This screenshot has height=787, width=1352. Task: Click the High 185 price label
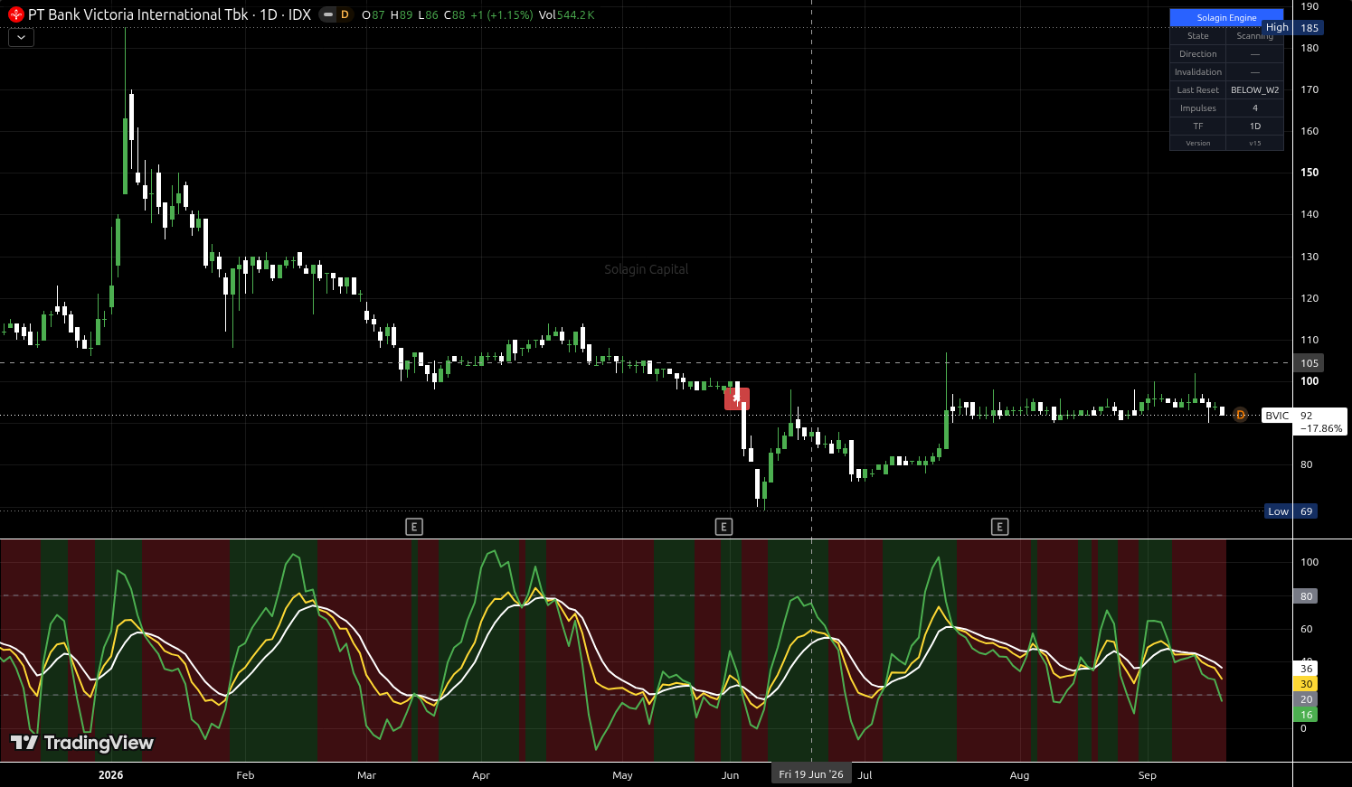click(x=1292, y=28)
